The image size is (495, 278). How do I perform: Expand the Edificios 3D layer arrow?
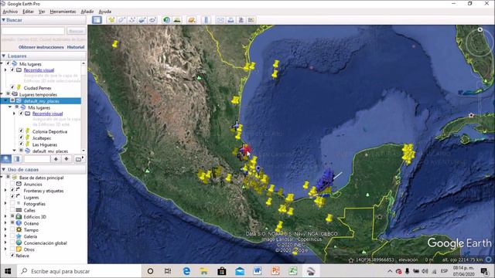(5, 216)
